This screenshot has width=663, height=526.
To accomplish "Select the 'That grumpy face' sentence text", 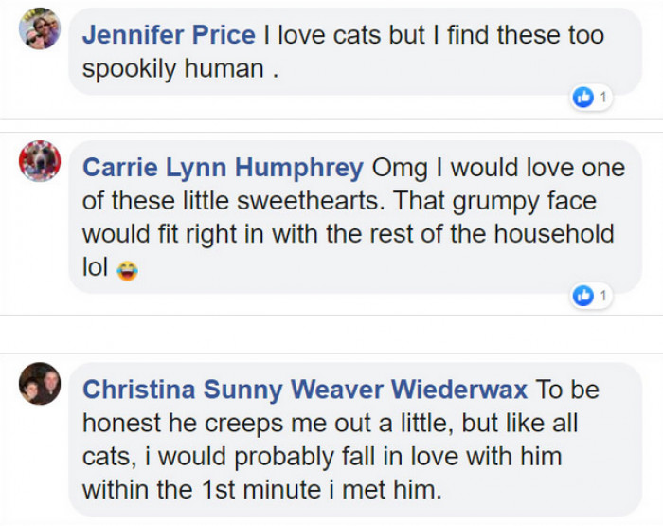I will (494, 201).
